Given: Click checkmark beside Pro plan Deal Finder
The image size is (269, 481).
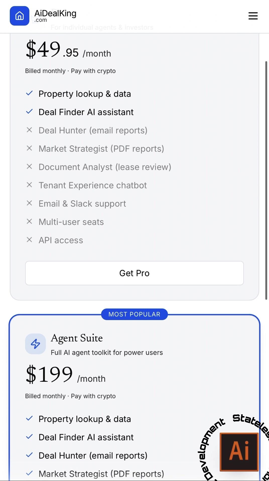Looking at the screenshot, I should pos(29,112).
